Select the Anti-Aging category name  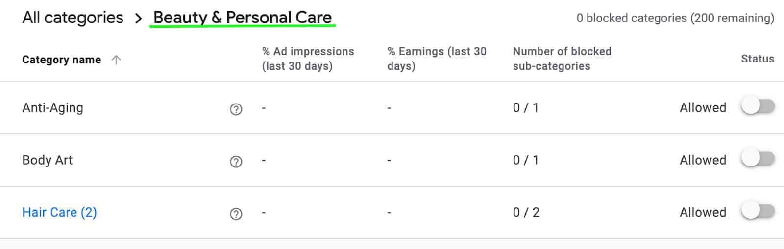52,108
